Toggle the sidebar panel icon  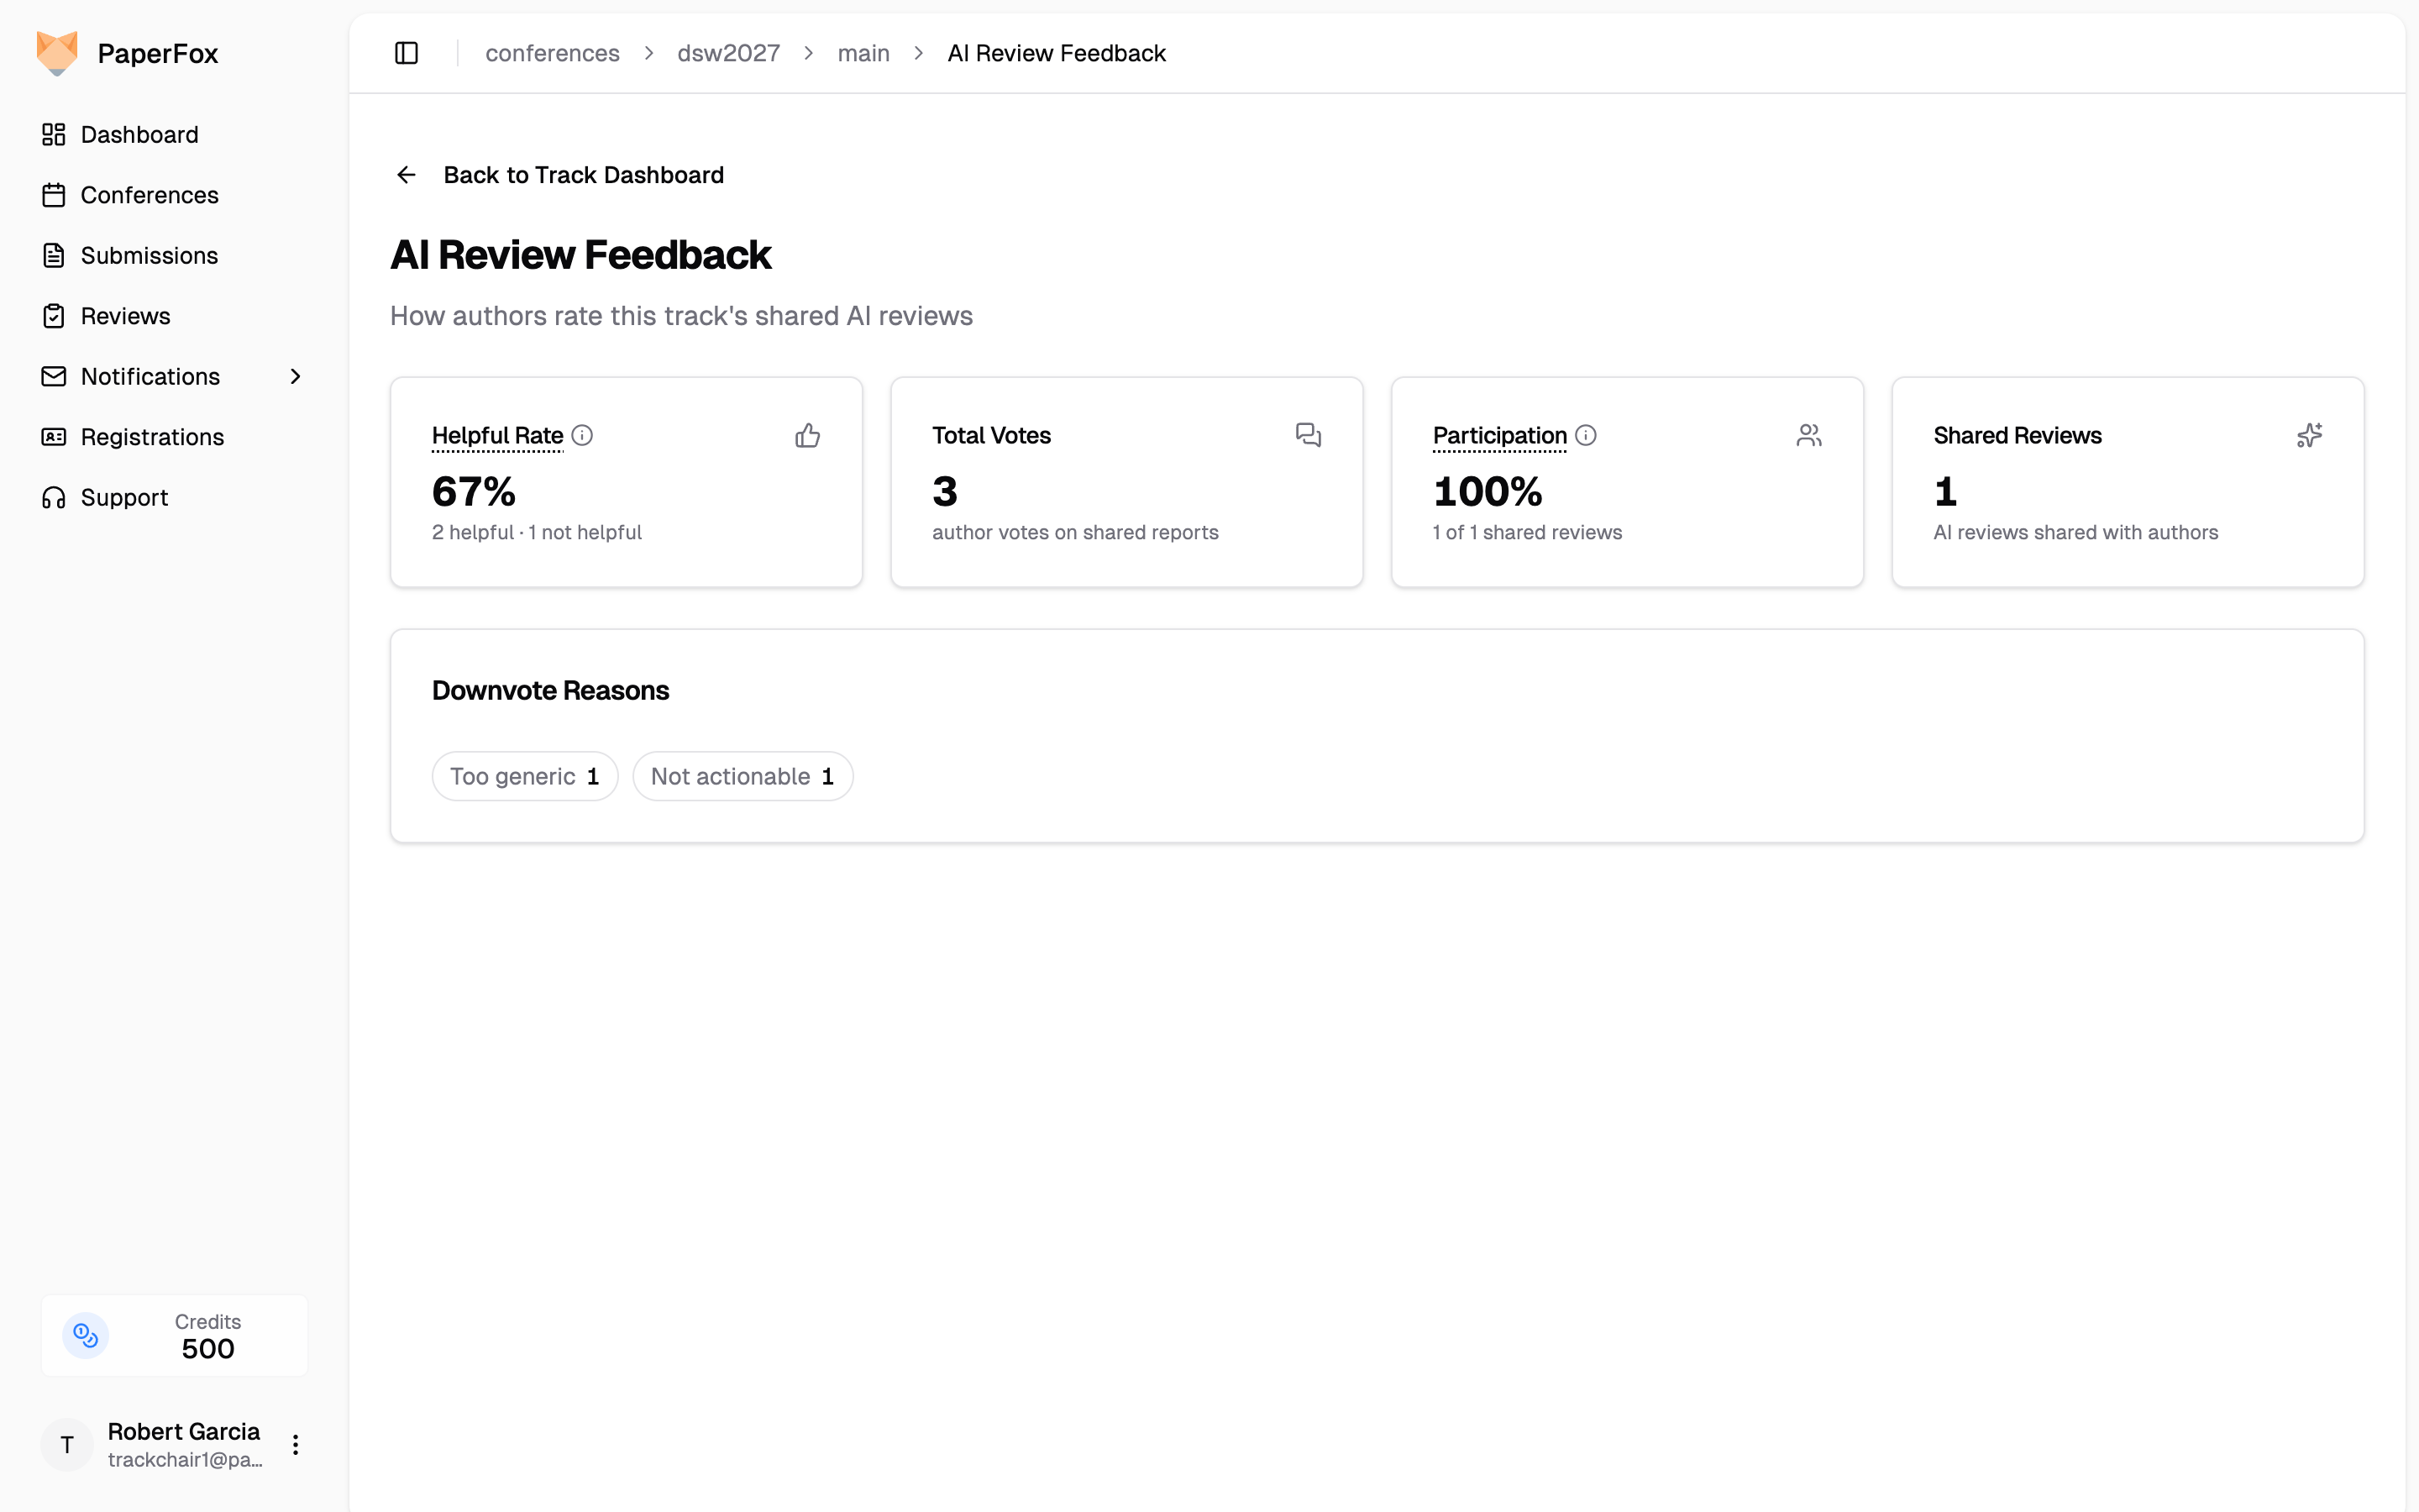(406, 53)
